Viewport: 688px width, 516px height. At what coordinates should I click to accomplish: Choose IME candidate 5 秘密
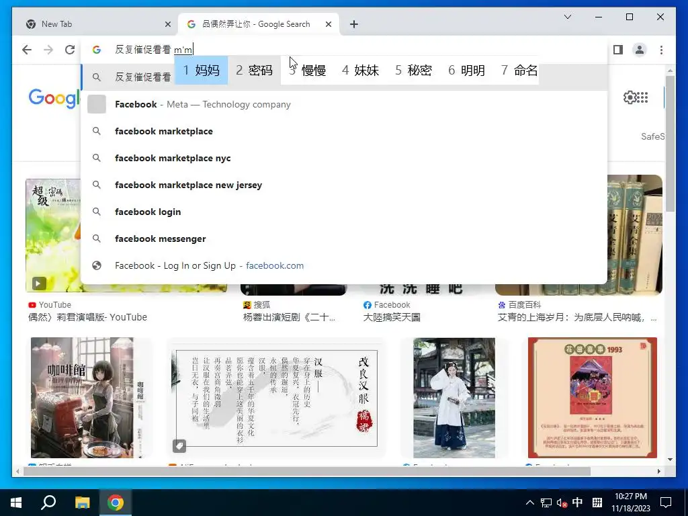point(414,70)
